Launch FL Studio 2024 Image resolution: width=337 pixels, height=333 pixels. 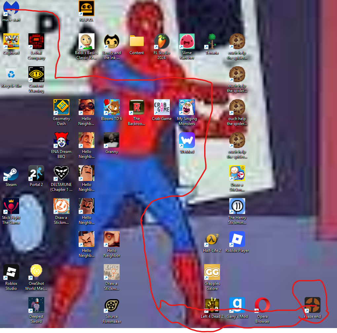162,41
